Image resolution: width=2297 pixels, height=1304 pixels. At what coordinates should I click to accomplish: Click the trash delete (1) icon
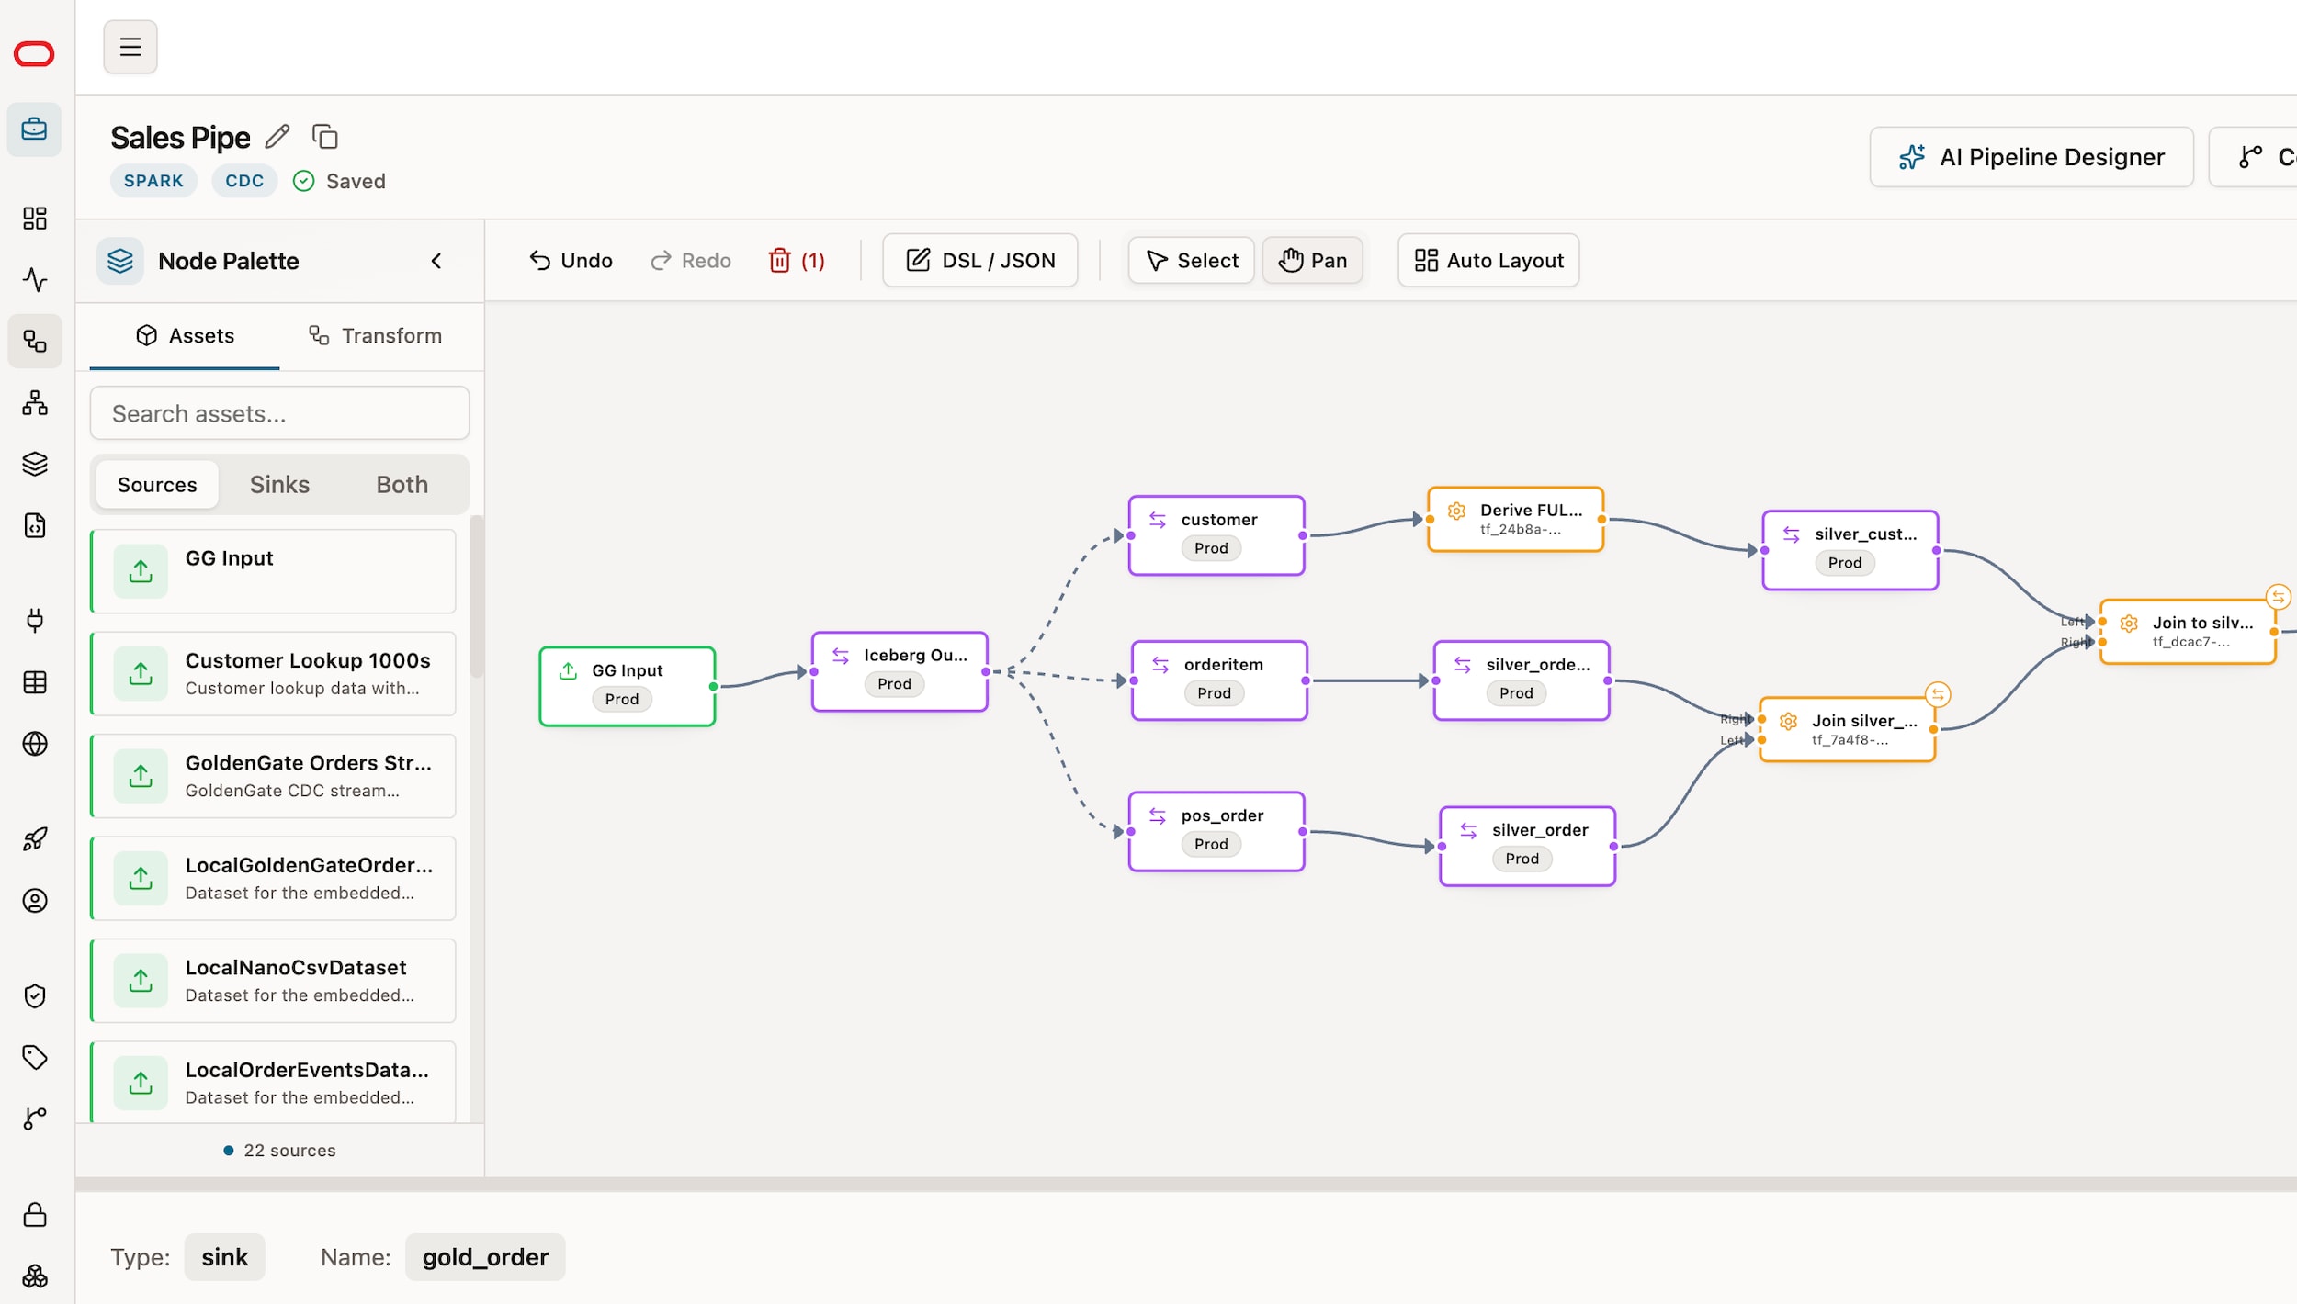(x=796, y=261)
